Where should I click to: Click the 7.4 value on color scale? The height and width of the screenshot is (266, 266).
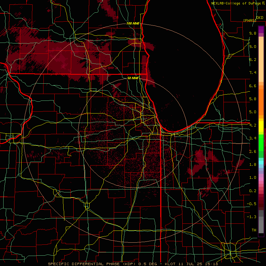coord(253,73)
